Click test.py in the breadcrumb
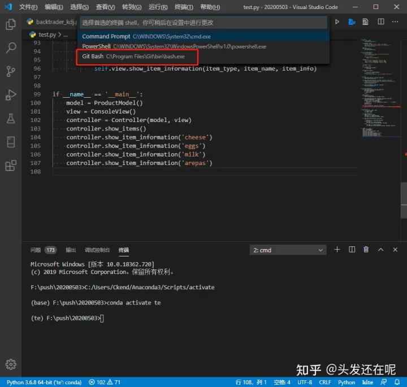407x387 pixels. coord(47,34)
